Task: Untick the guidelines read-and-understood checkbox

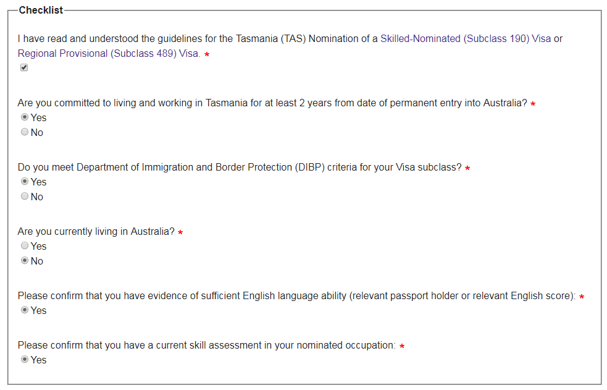Action: 24,68
